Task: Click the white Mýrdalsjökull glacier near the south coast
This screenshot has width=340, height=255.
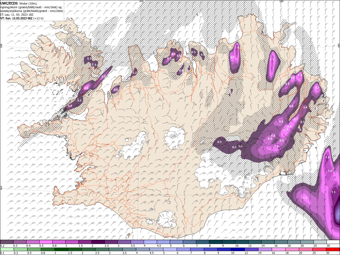Action: click(167, 219)
